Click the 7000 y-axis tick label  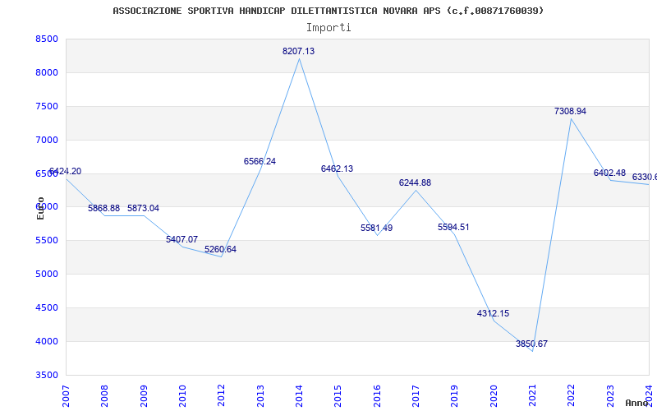pyautogui.click(x=47, y=140)
